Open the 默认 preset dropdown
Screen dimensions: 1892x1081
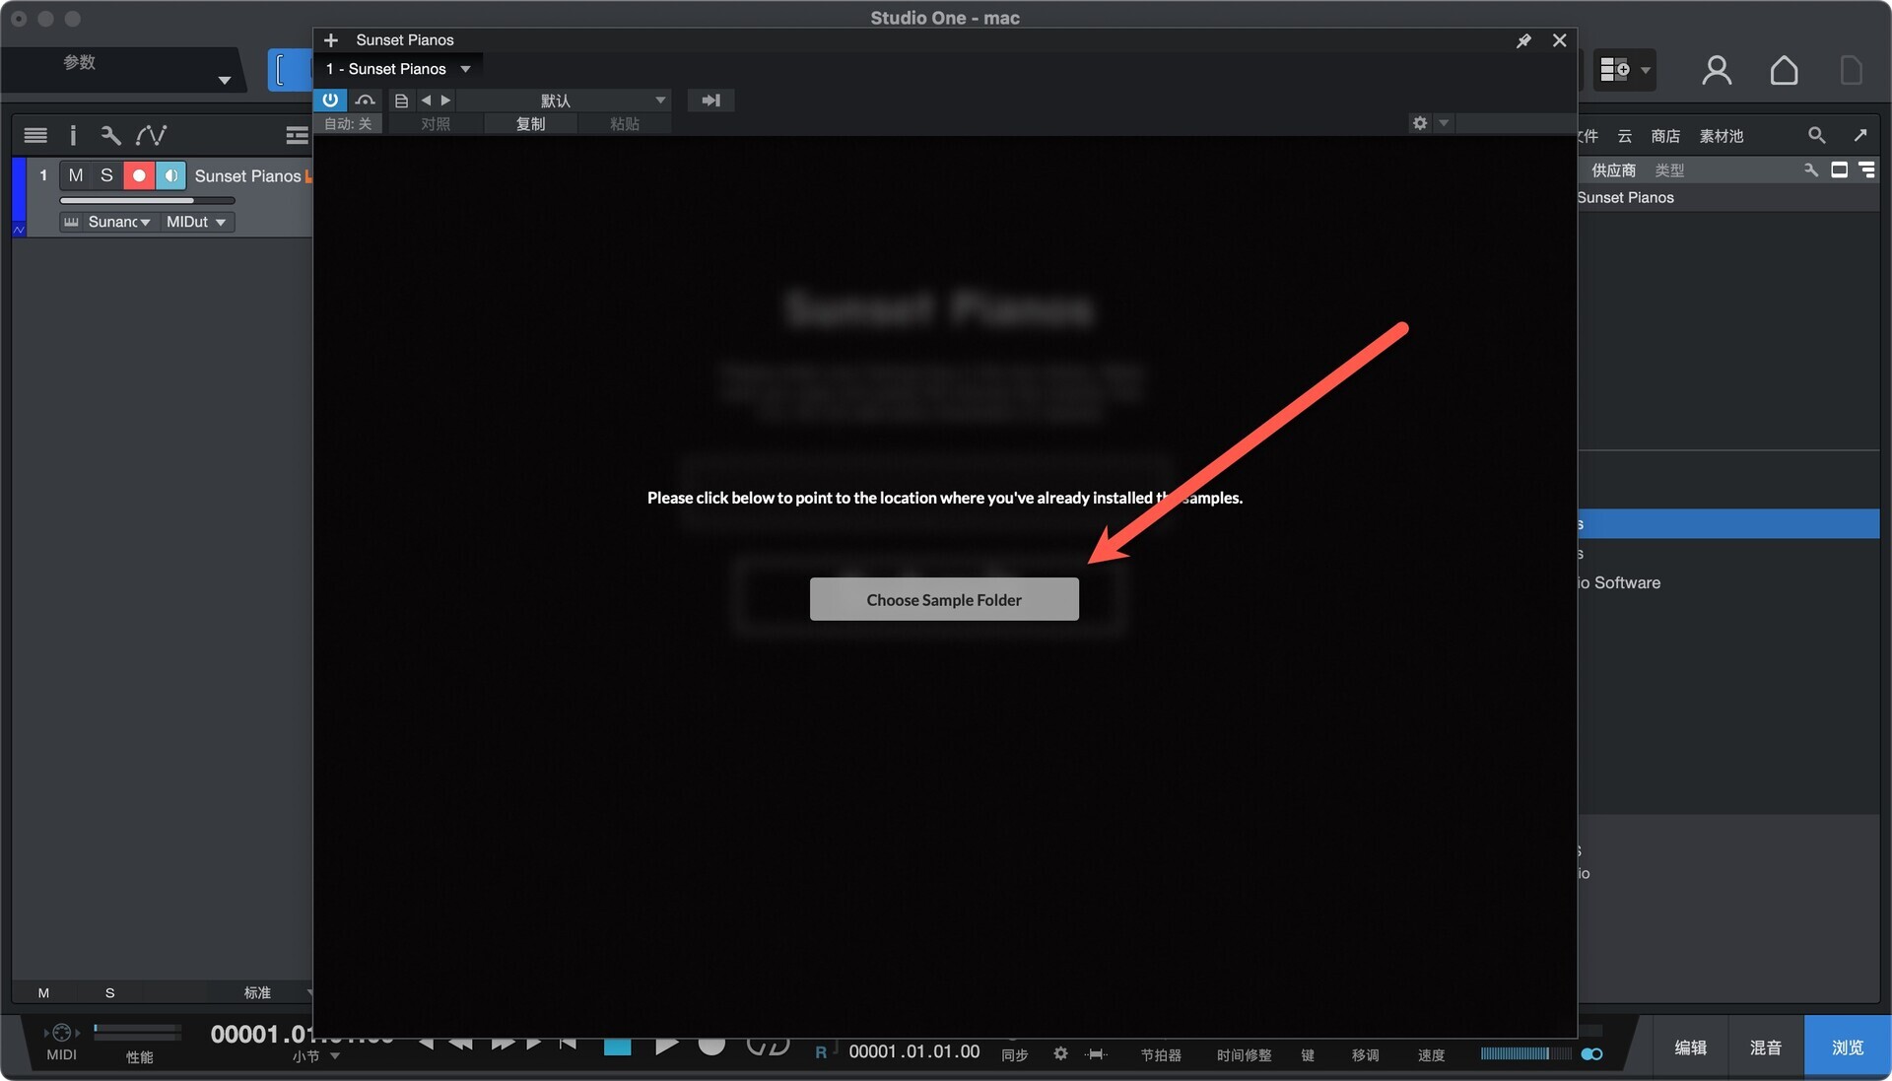tap(564, 101)
